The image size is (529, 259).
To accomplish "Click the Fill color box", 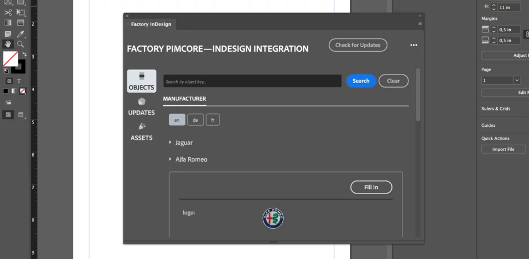I will click(10, 59).
